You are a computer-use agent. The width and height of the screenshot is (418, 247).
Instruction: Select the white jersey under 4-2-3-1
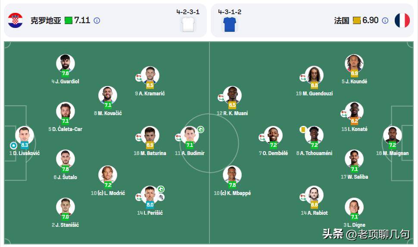coord(188,25)
